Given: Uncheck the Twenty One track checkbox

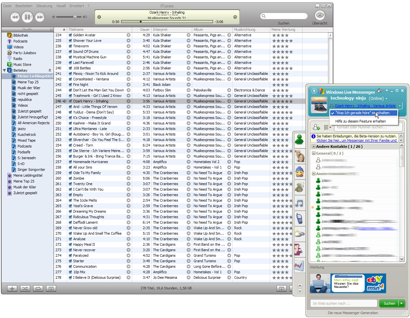Looking at the screenshot, I should [x=70, y=184].
